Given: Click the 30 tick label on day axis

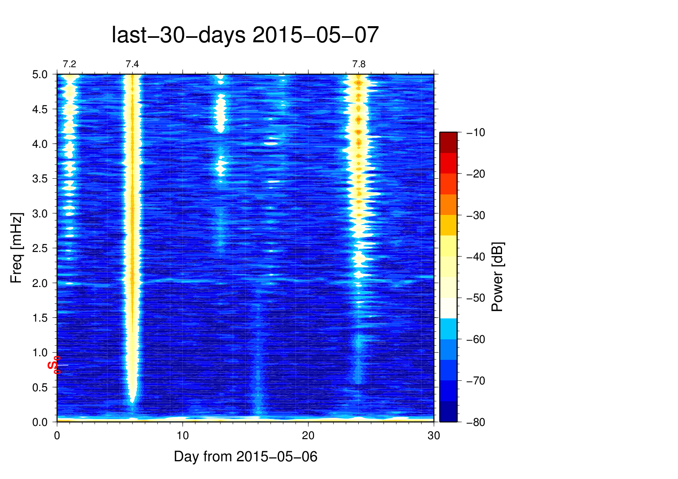Looking at the screenshot, I should [x=434, y=436].
